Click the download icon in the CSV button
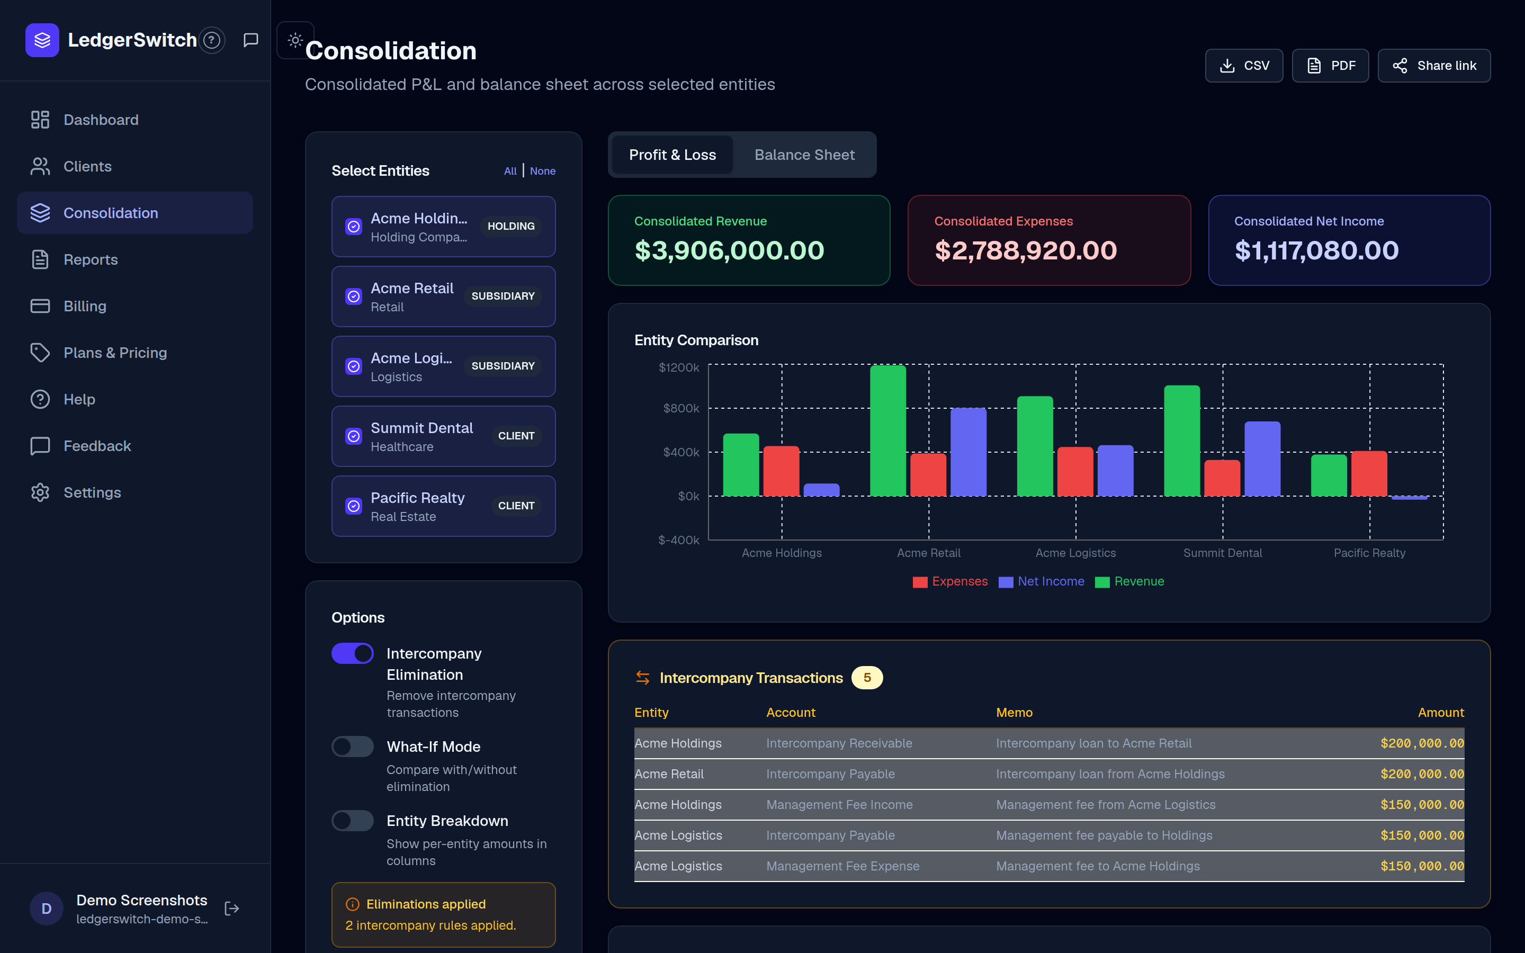The height and width of the screenshot is (953, 1525). [x=1227, y=66]
